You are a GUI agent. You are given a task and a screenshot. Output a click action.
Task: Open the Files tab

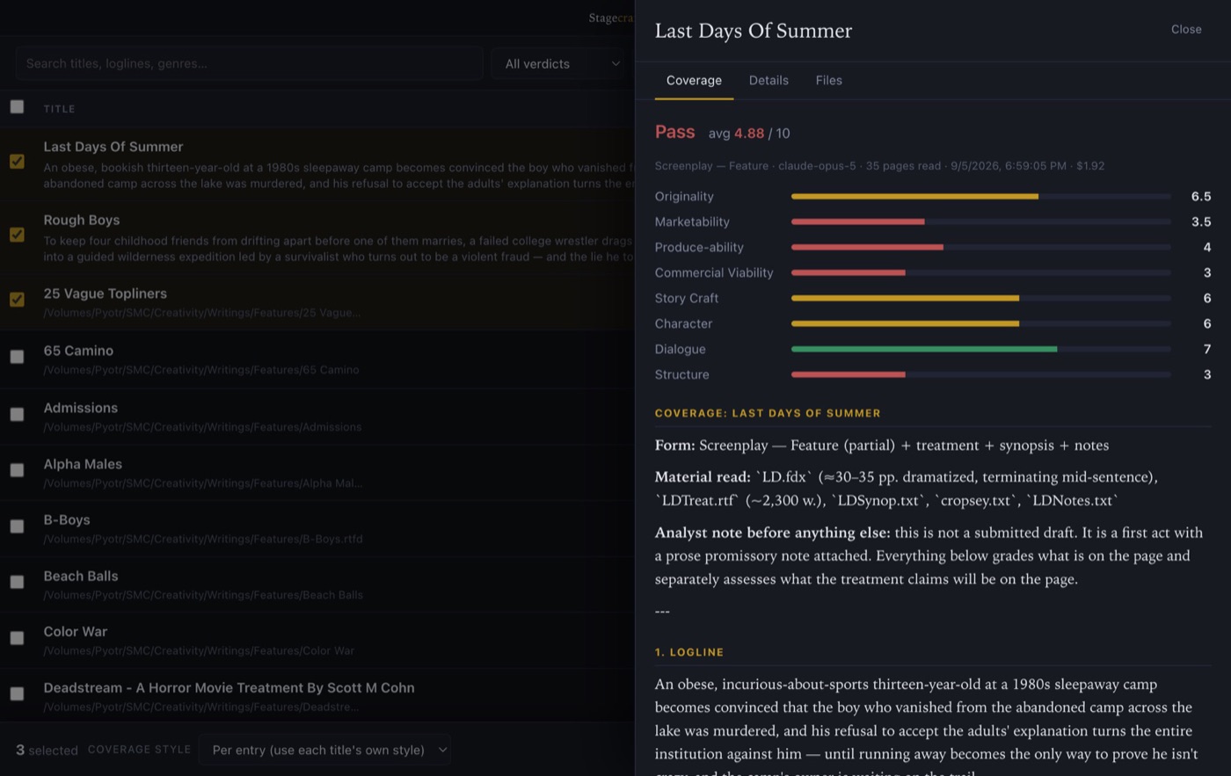828,80
